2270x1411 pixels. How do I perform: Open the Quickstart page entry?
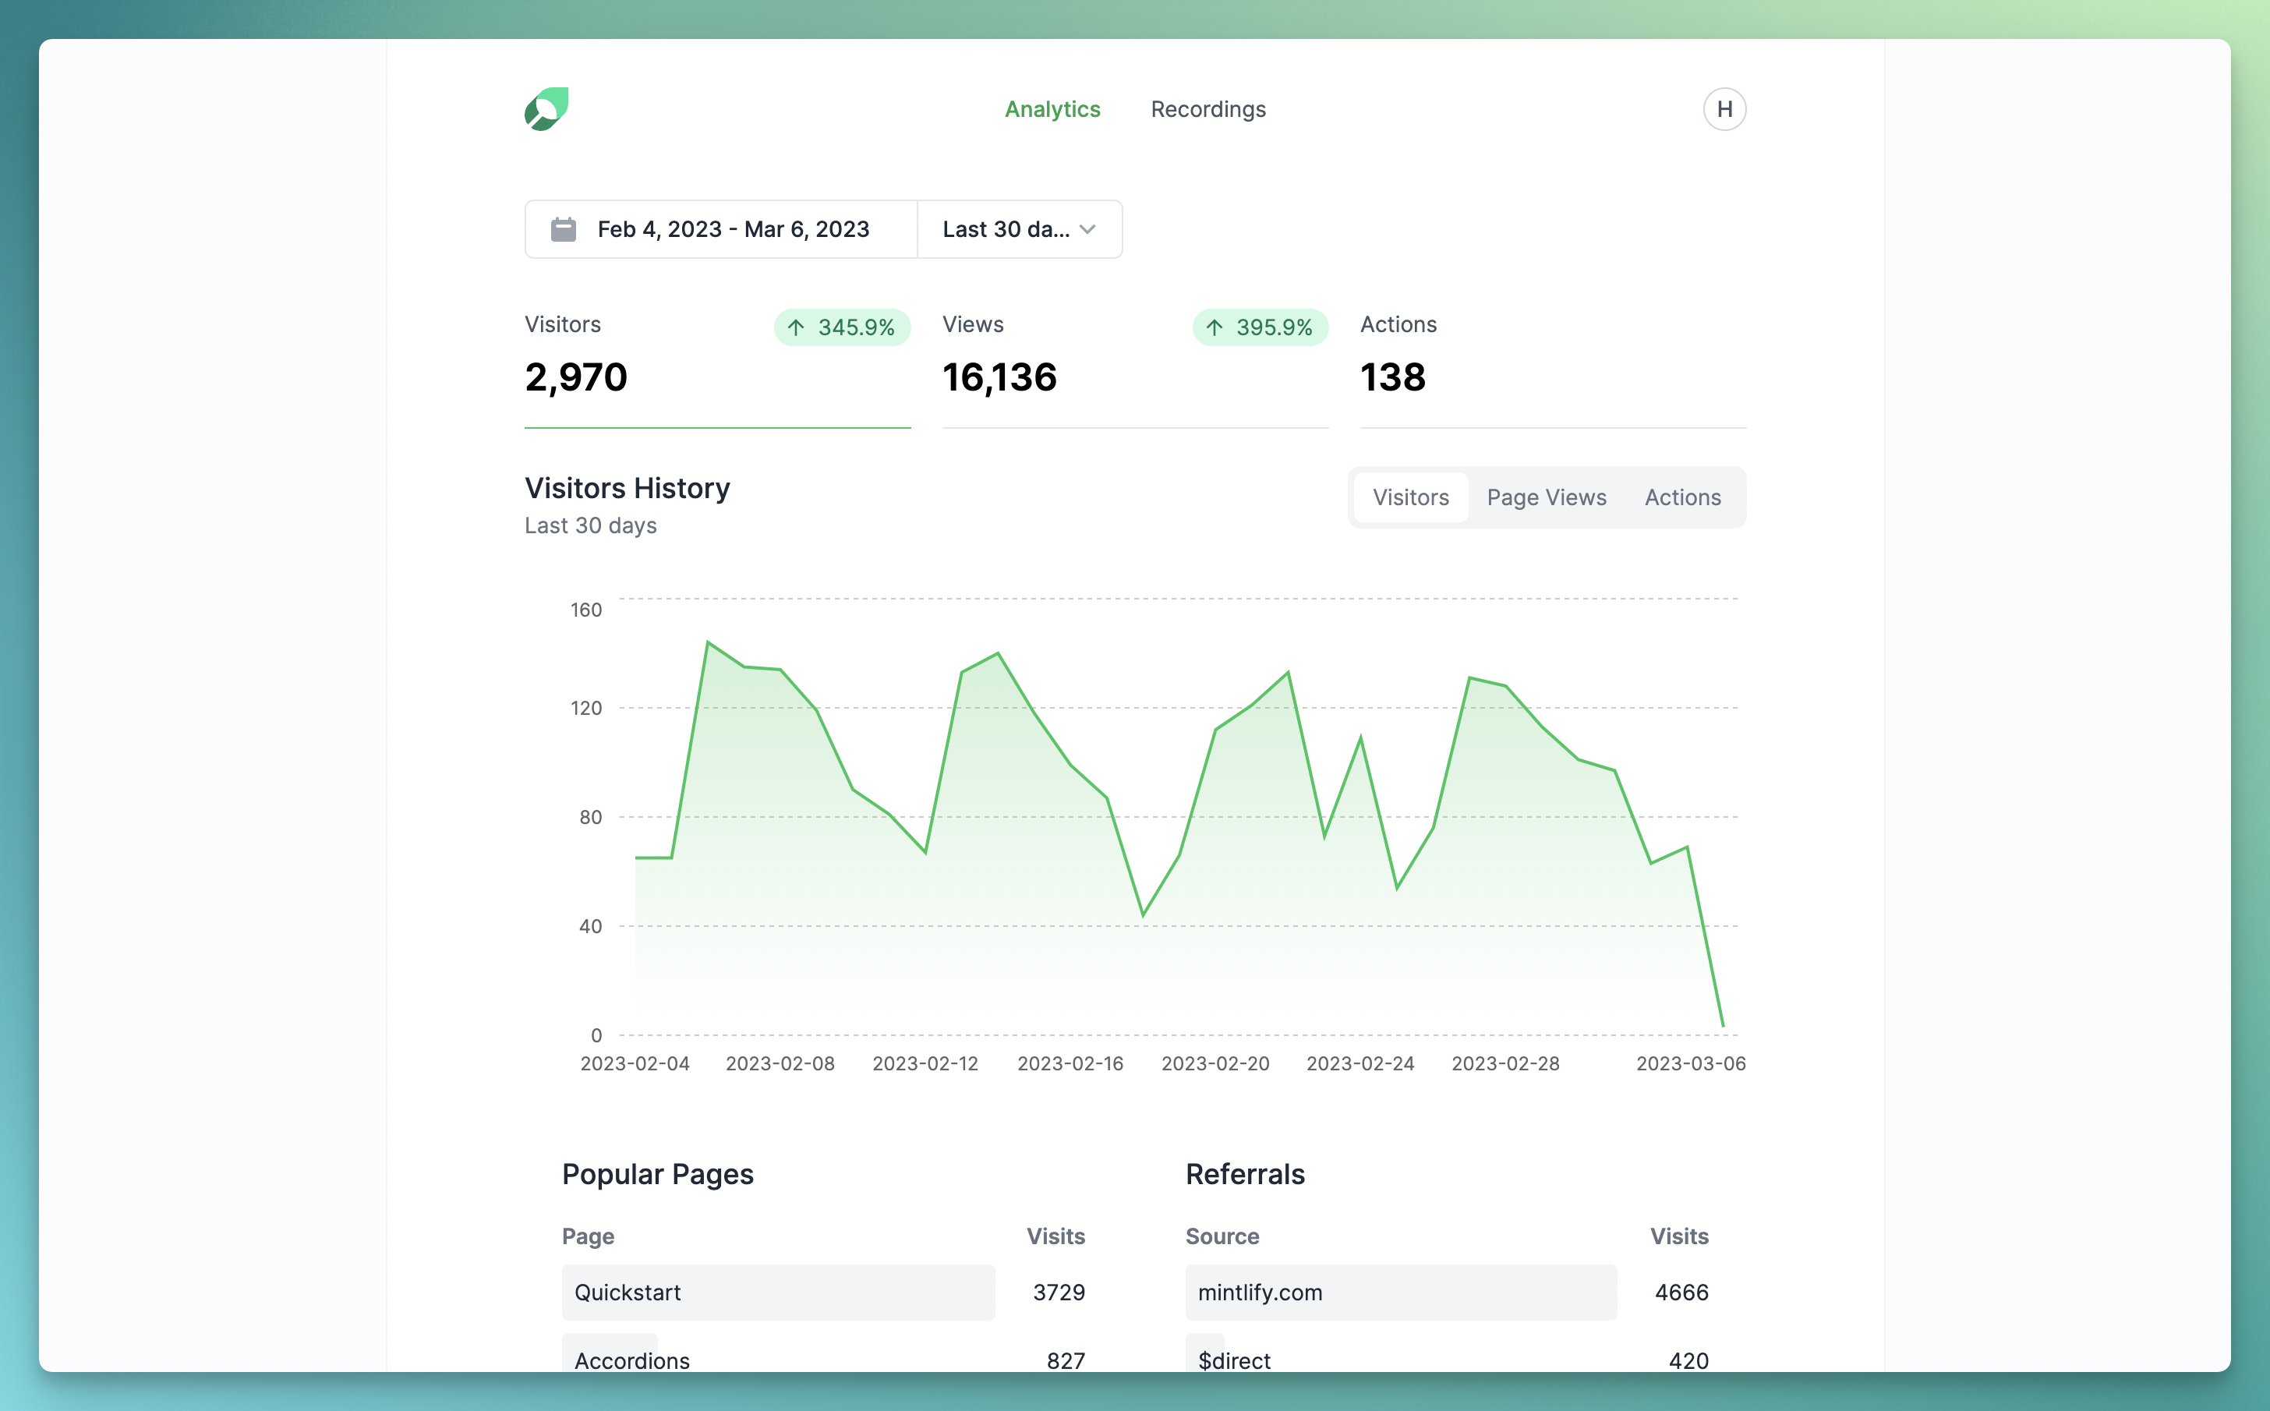coord(778,1293)
